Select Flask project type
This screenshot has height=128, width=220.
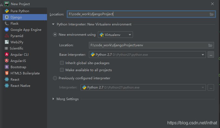[x=25, y=23]
